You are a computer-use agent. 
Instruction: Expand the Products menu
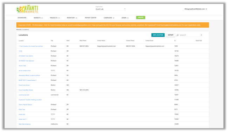coord(55,18)
